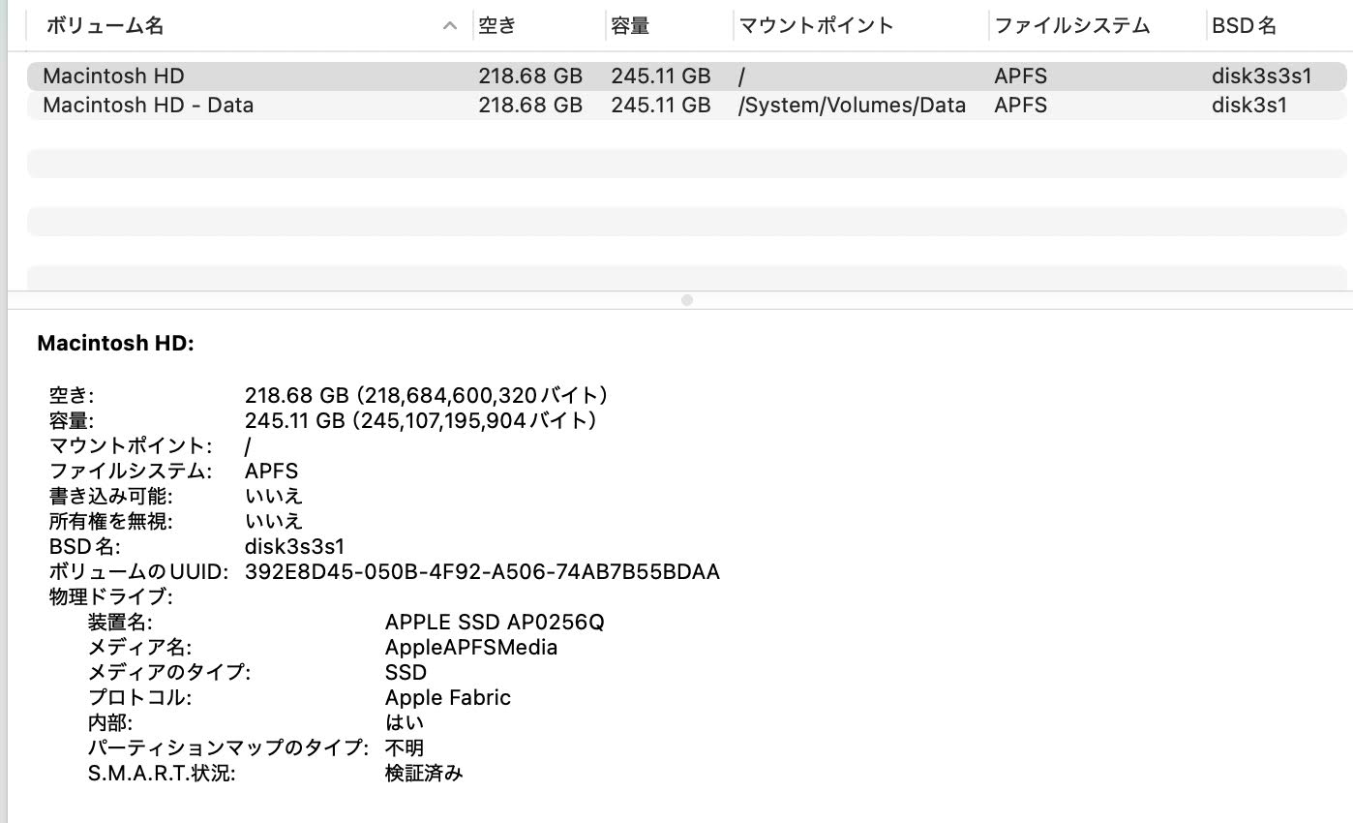This screenshot has width=1353, height=823.
Task: Click the mount point / entry
Action: [247, 445]
